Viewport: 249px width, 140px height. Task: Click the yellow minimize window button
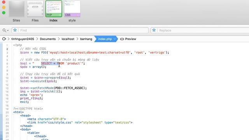4,7
